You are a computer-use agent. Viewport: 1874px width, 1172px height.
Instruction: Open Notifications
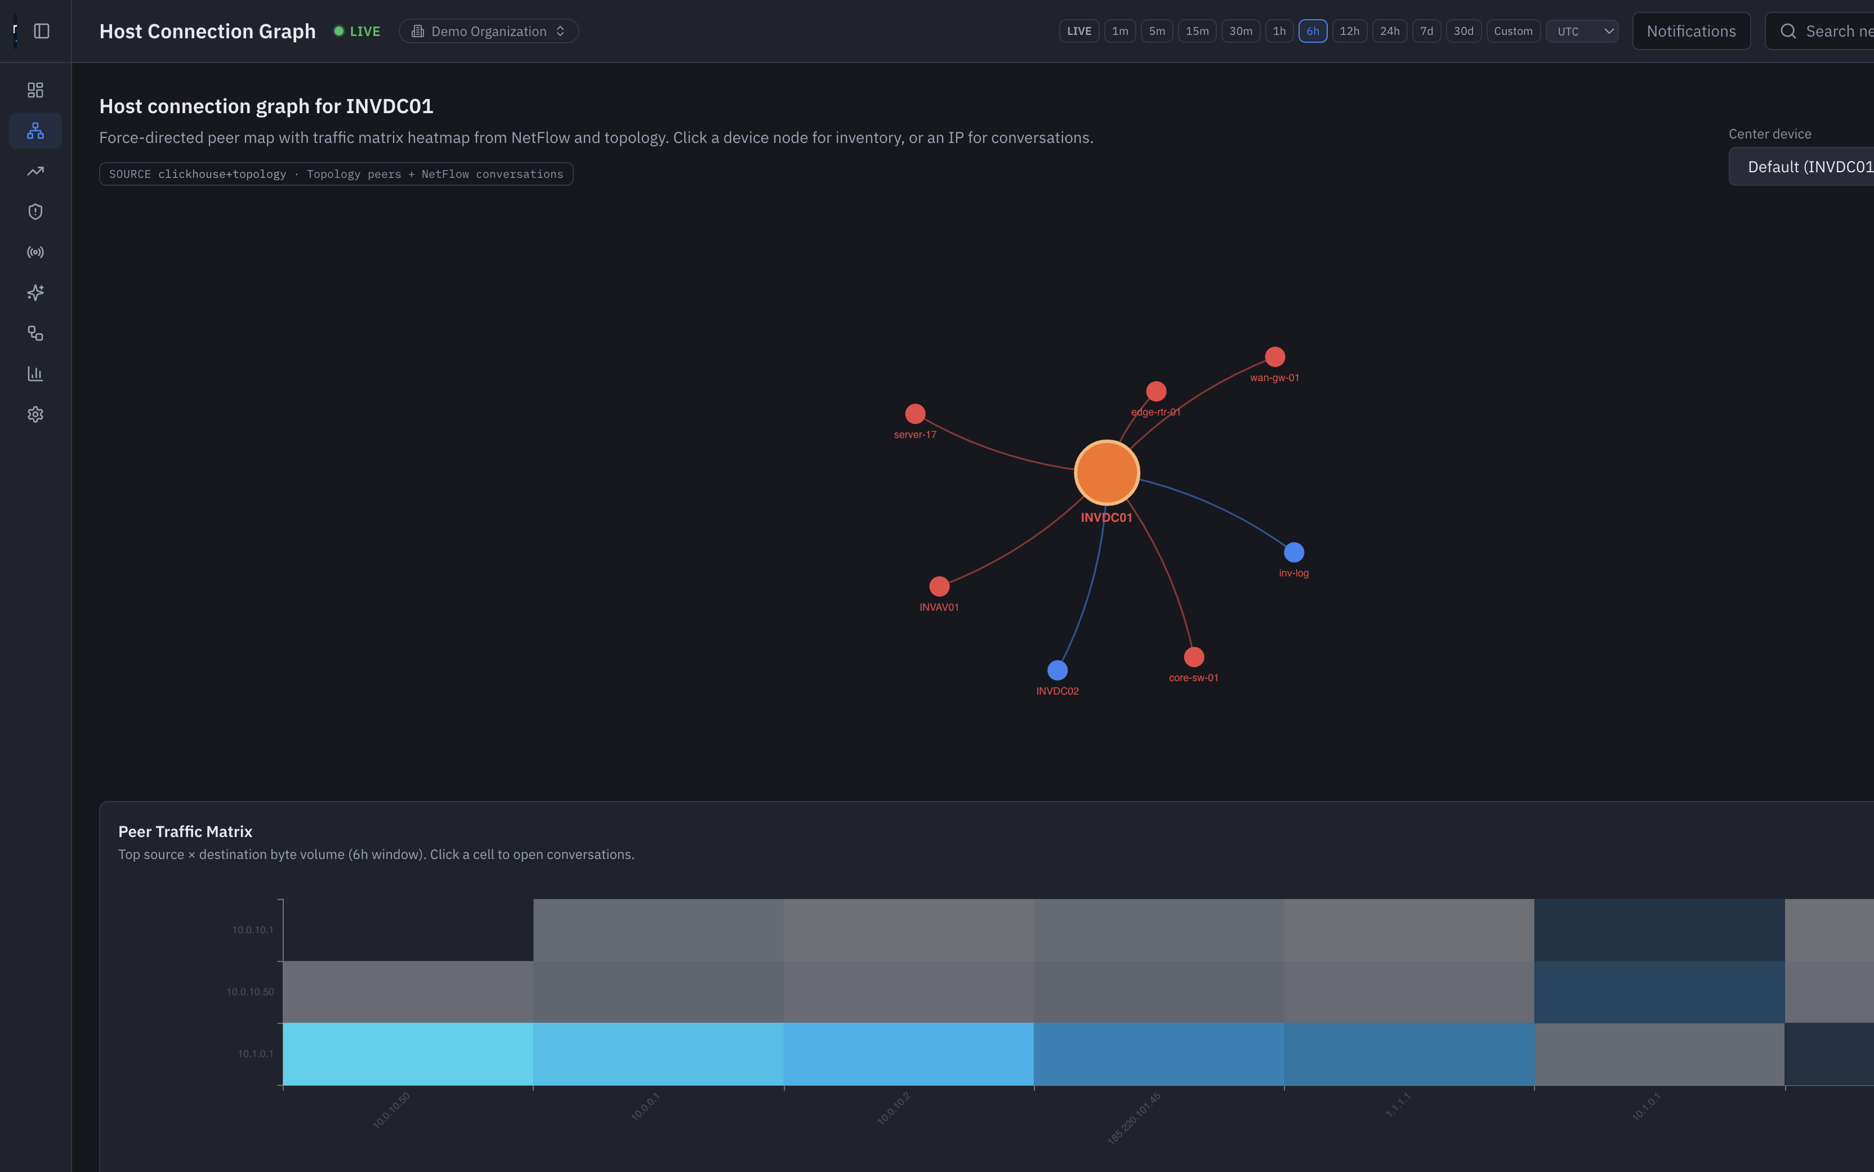click(x=1691, y=31)
